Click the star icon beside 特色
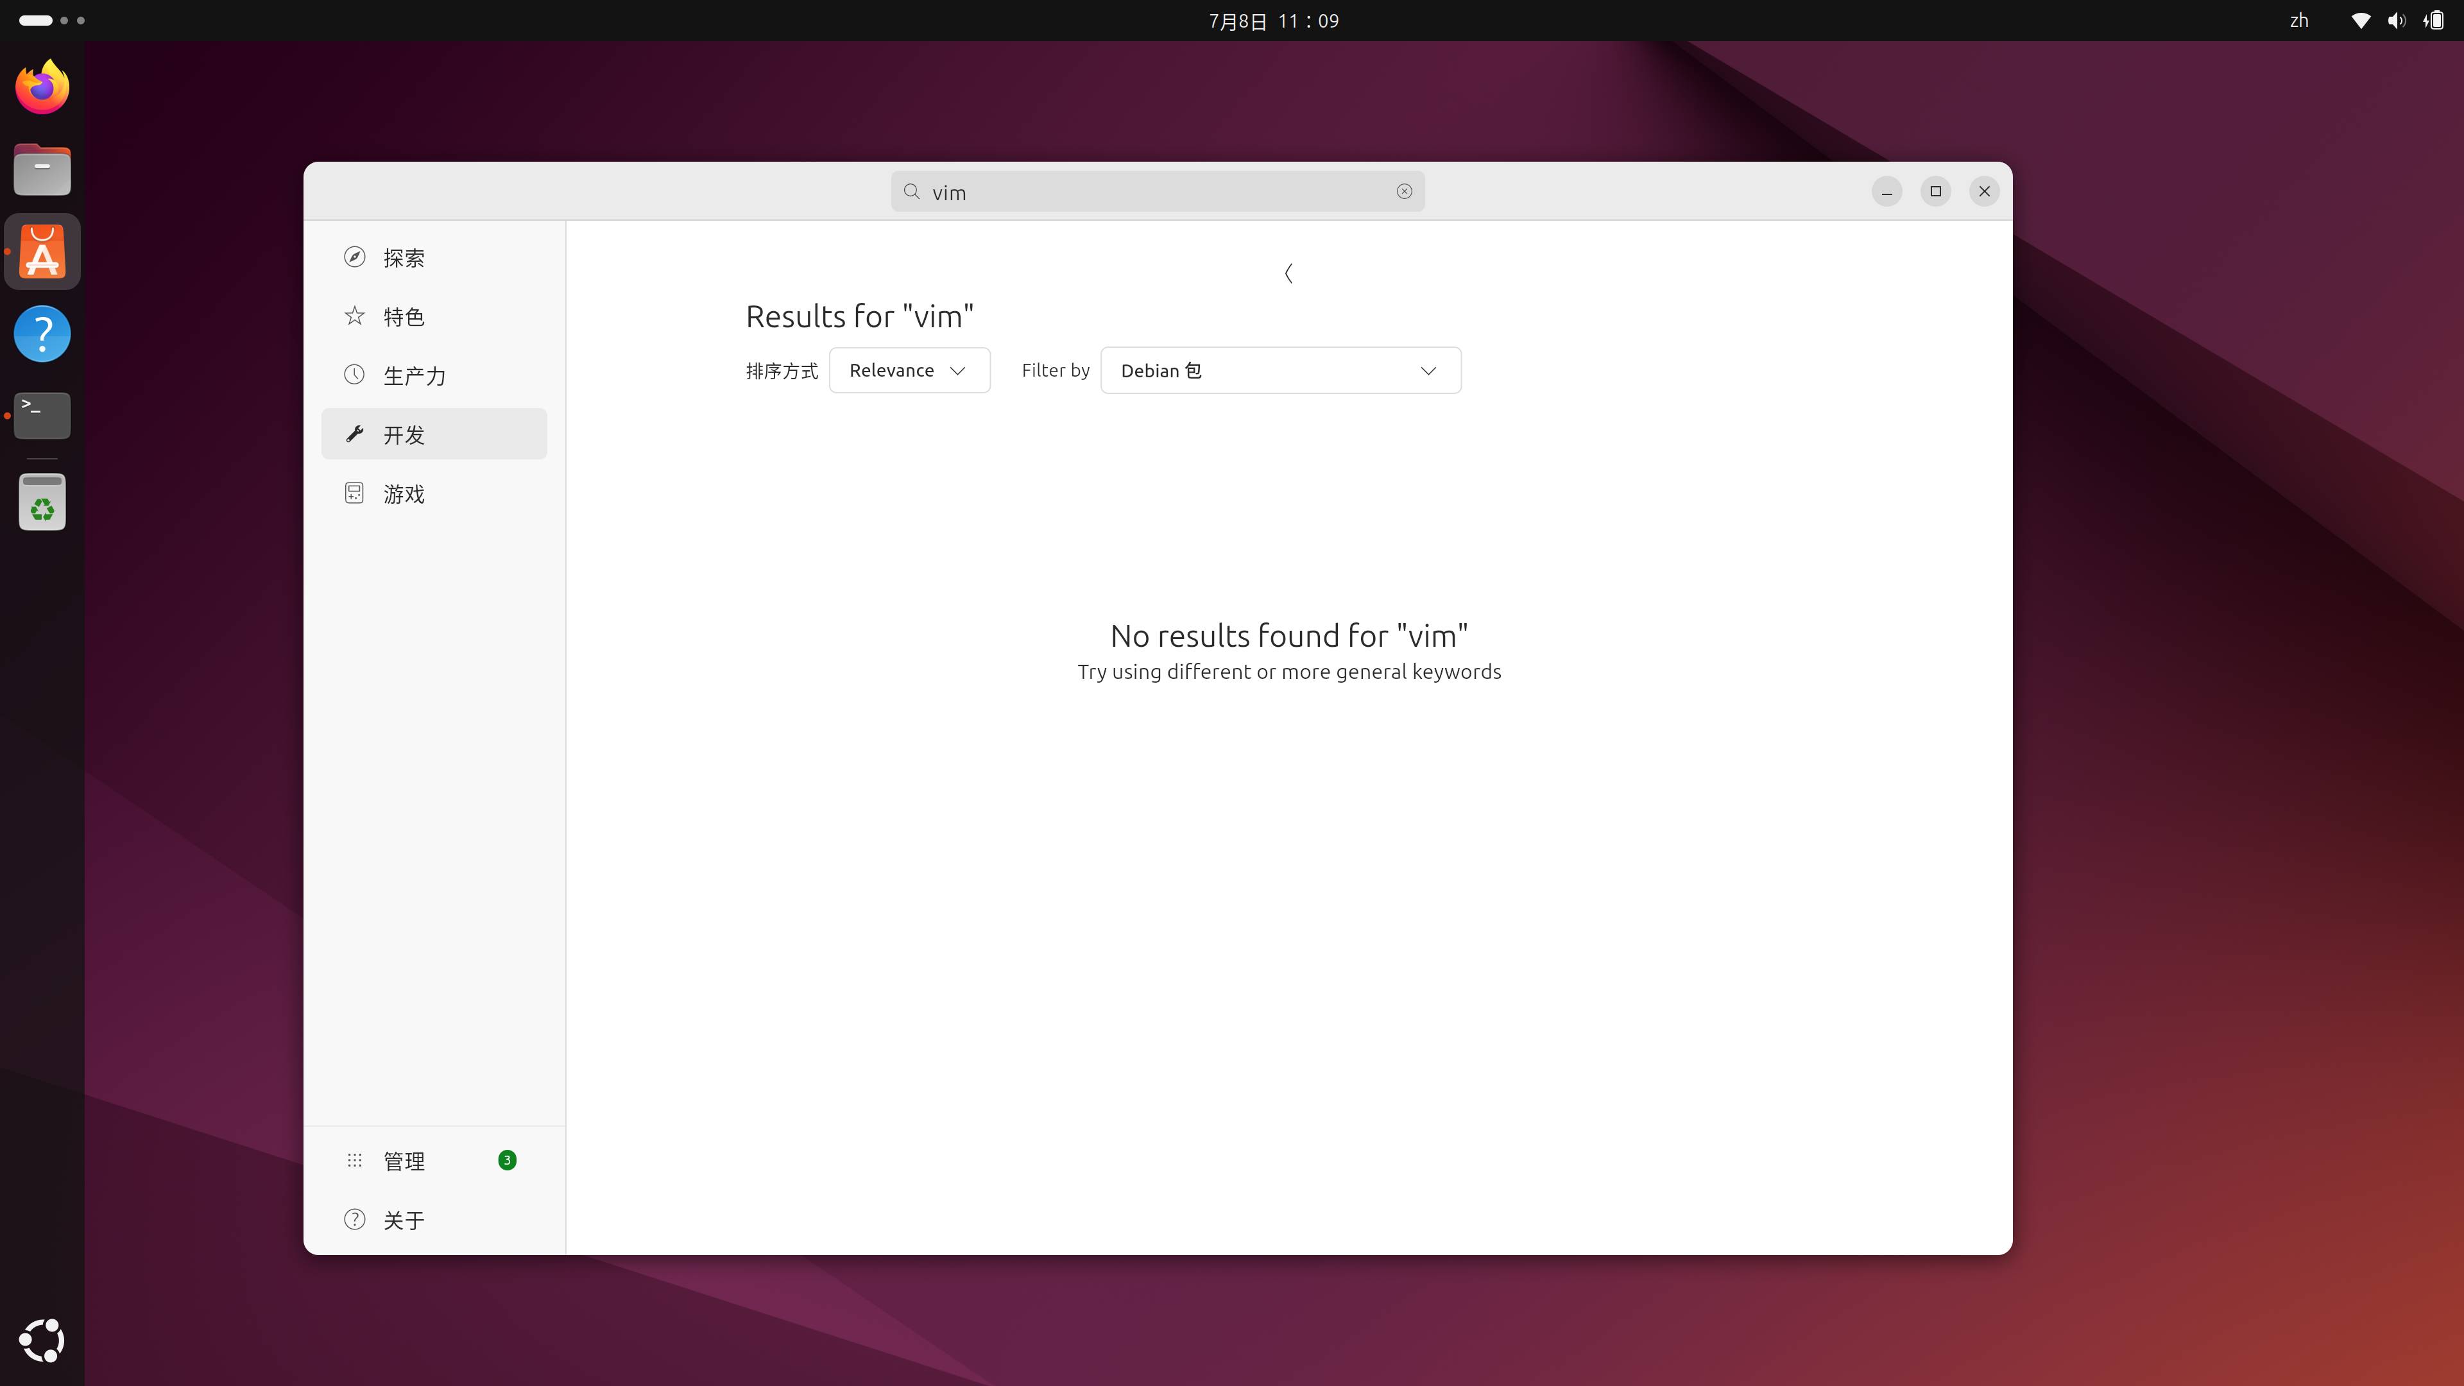The image size is (2464, 1386). point(355,316)
